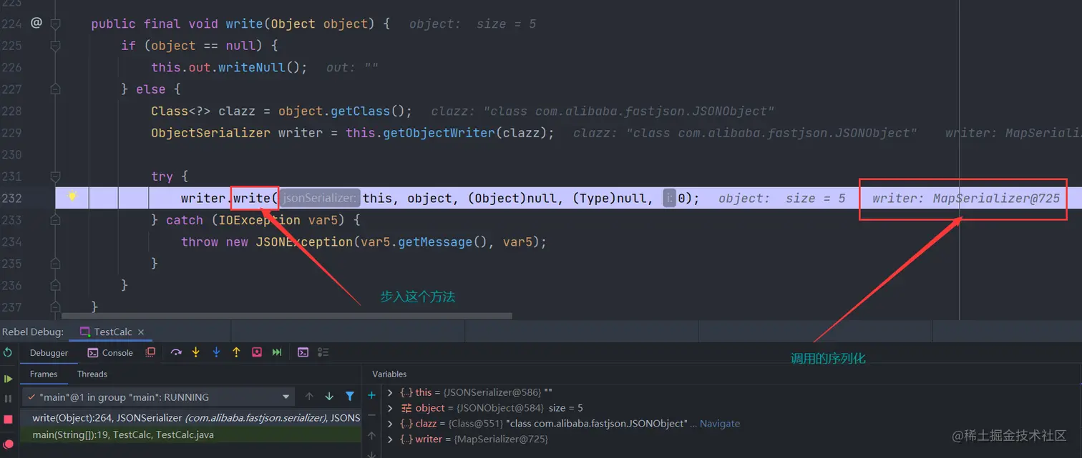
Task: Click the inline hint 'writer: MapSerializer@725'
Action: point(966,199)
